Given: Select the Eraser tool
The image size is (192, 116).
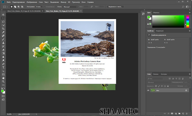Looking at the screenshot, I should click(3, 50).
